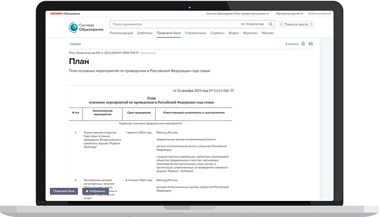The image size is (379, 217).
Task: Switch to the Шаблоны tab
Action: [x=145, y=33]
